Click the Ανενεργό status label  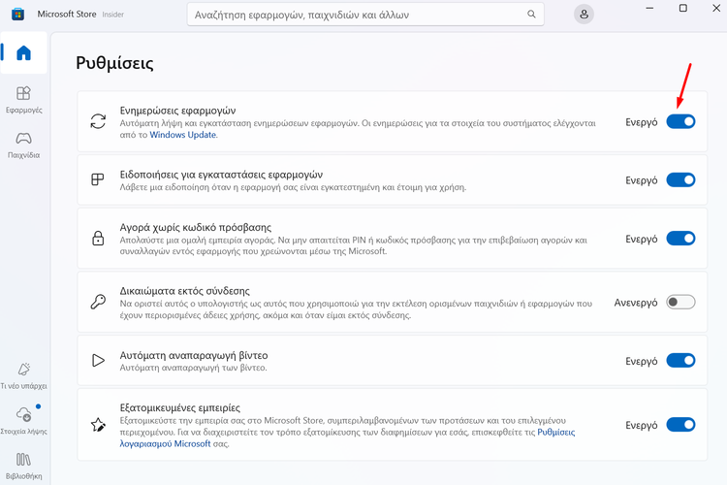point(636,303)
